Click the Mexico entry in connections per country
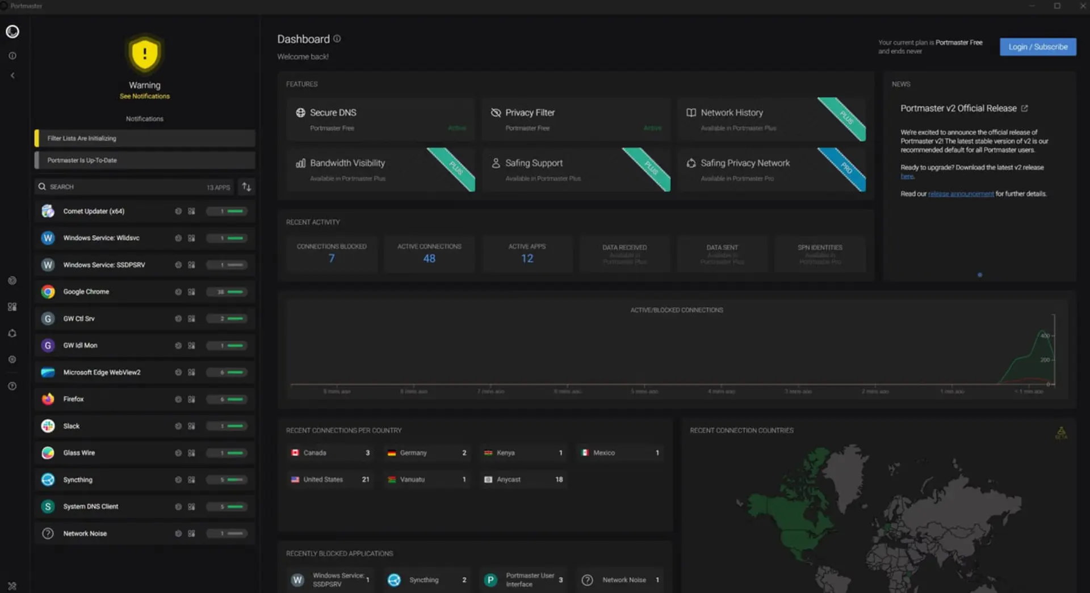Viewport: 1090px width, 593px height. [620, 453]
